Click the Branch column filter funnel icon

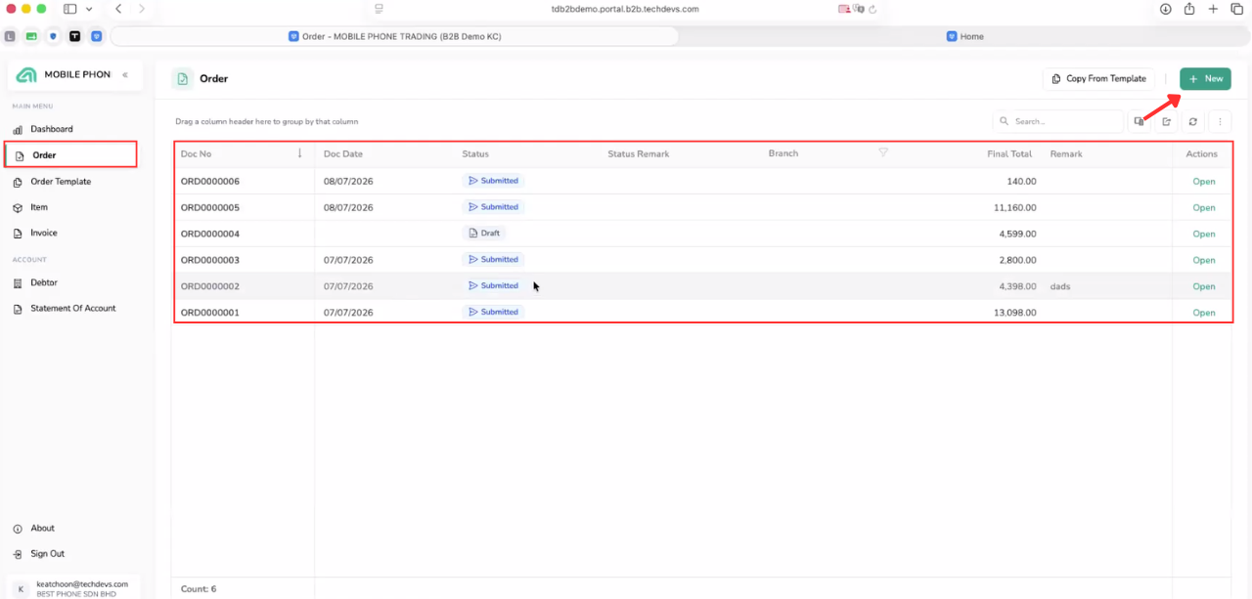point(883,152)
